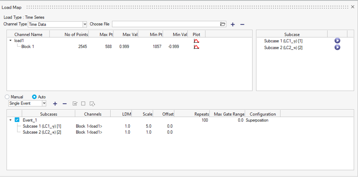Click the Choose File input field
Screen dimensions: 358x177
[165, 25]
